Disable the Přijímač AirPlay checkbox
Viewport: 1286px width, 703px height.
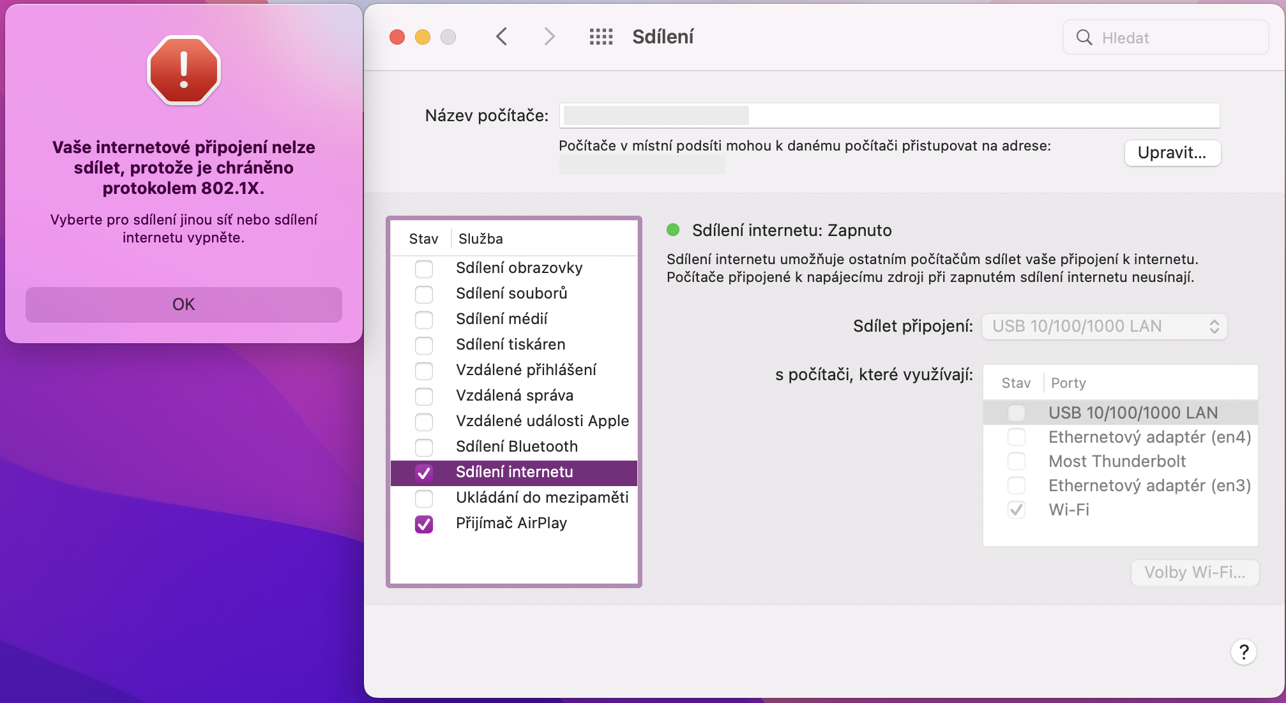pos(424,524)
